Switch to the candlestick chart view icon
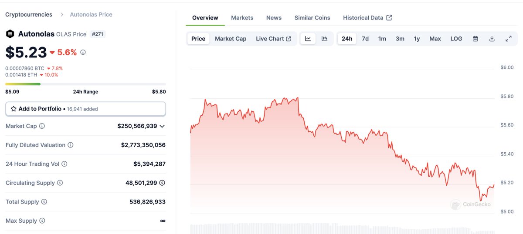Image resolution: width=523 pixels, height=234 pixels. tap(324, 39)
